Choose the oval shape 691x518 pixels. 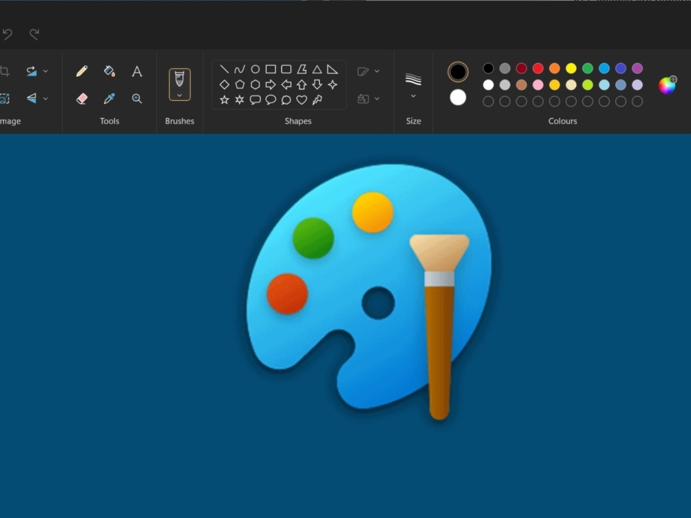(255, 69)
